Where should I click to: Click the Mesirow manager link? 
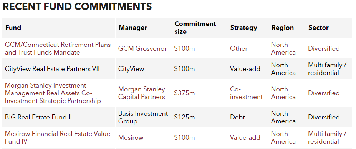[x=131, y=137]
